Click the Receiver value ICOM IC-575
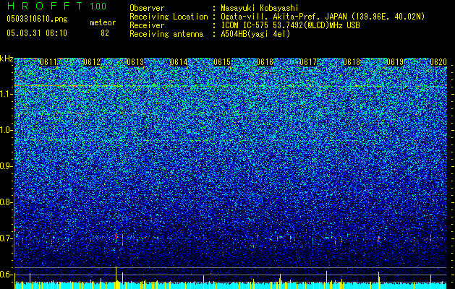 click(x=244, y=25)
